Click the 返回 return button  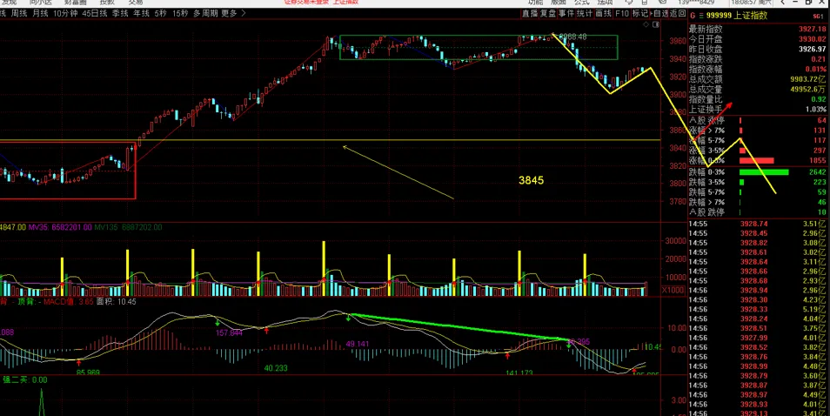point(678,13)
